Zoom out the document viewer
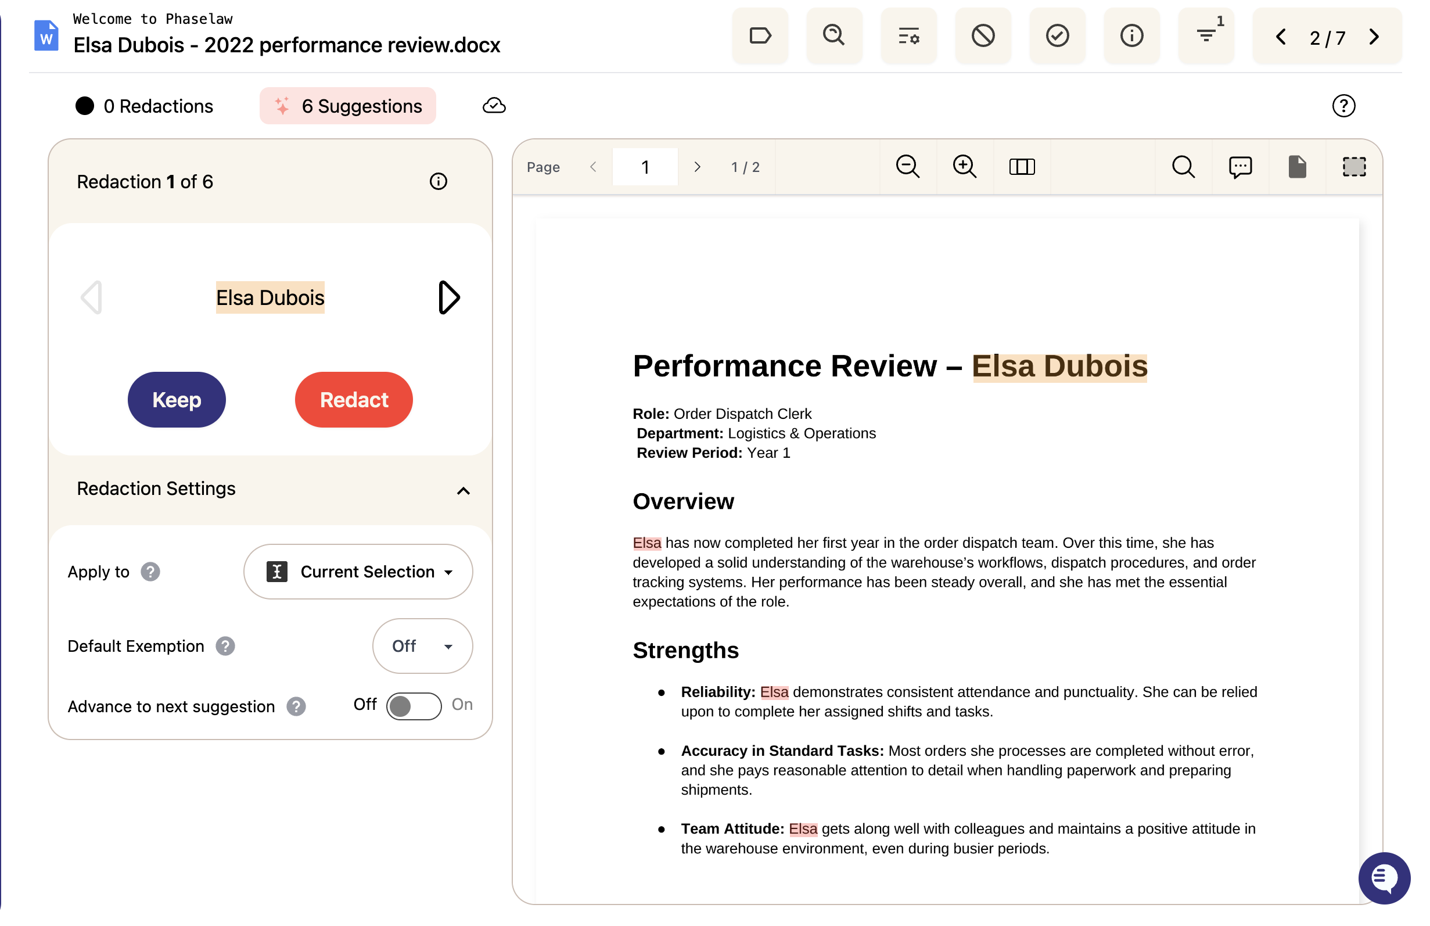 tap(907, 167)
